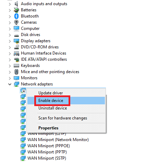Click the Batteries category icon
This screenshot has height=162, width=157.
pyautogui.click(x=16, y=10)
